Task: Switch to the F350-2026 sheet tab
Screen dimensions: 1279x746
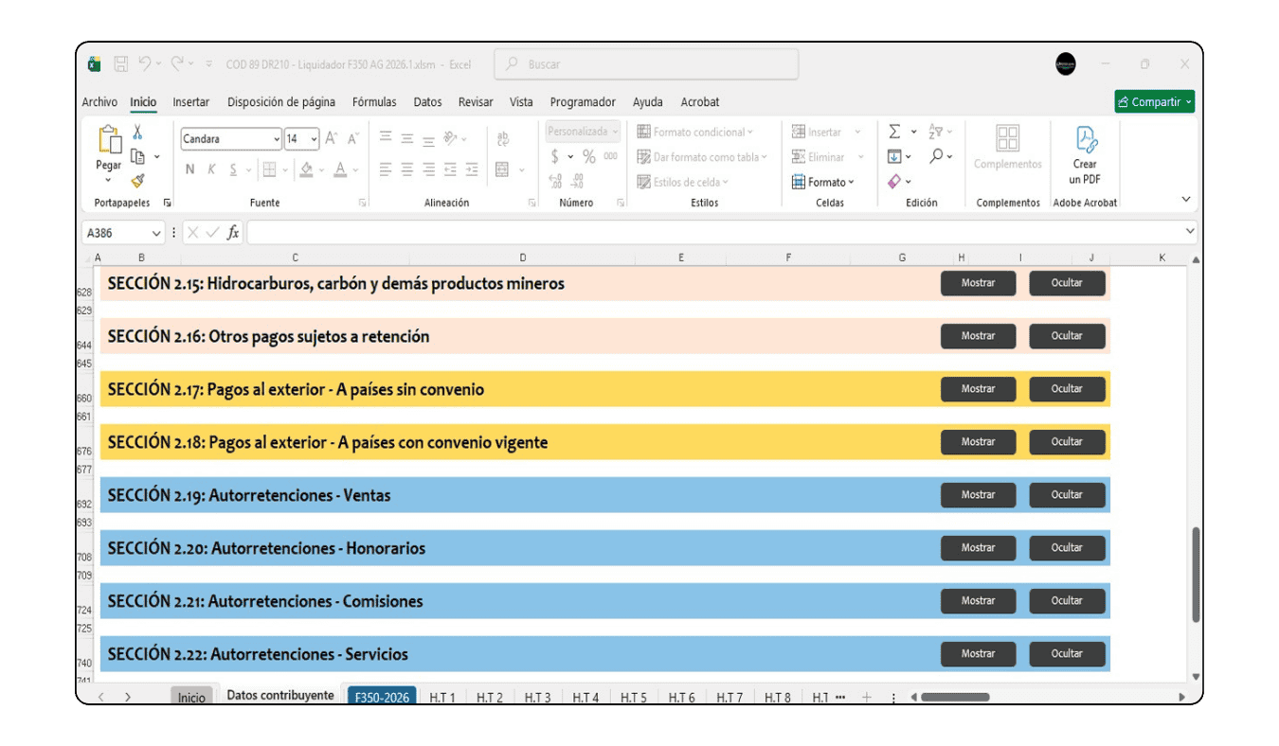Action: [x=382, y=697]
